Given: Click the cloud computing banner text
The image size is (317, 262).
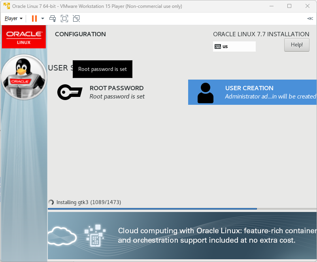Looking at the screenshot, I should click(217, 235).
